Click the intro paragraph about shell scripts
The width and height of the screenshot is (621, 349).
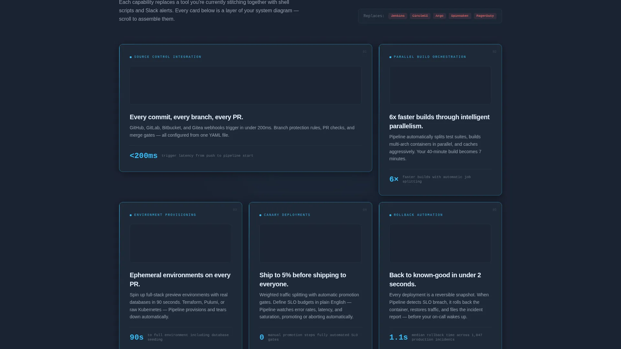tap(209, 11)
